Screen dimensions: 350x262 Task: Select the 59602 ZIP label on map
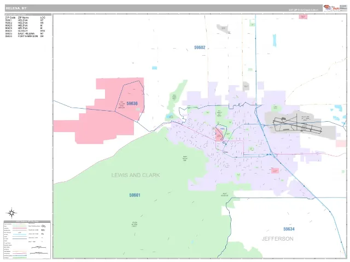(x=200, y=47)
